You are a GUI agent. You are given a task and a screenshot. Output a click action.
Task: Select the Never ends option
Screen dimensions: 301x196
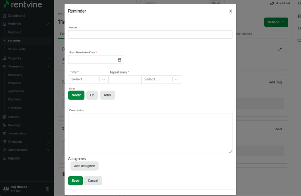[x=76, y=95]
